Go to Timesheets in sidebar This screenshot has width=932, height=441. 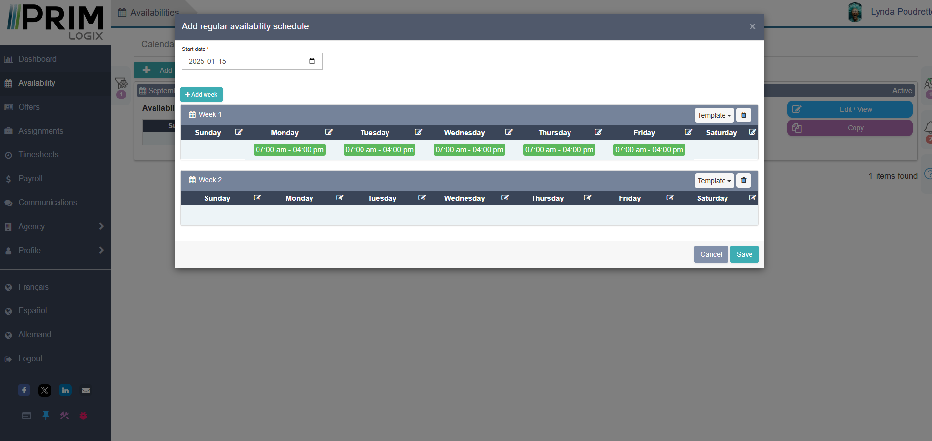[38, 155]
